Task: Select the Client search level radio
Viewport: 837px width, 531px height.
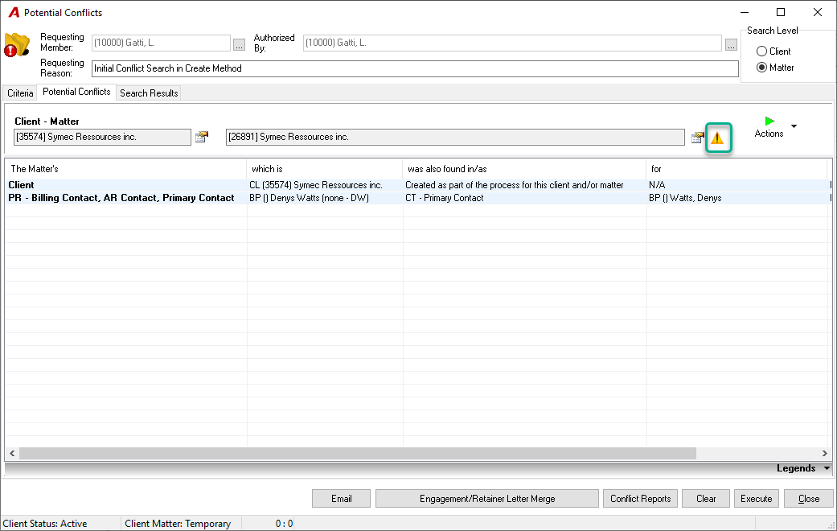Action: [761, 51]
